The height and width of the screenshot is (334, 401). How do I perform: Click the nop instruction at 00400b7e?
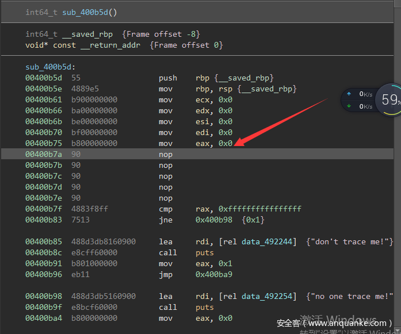click(166, 198)
